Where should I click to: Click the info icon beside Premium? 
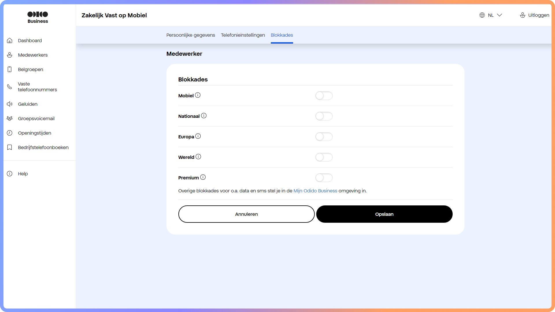(x=203, y=177)
